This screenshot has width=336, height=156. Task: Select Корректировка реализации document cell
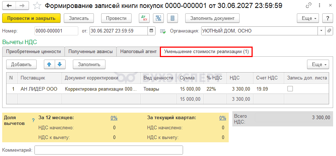(x=101, y=89)
